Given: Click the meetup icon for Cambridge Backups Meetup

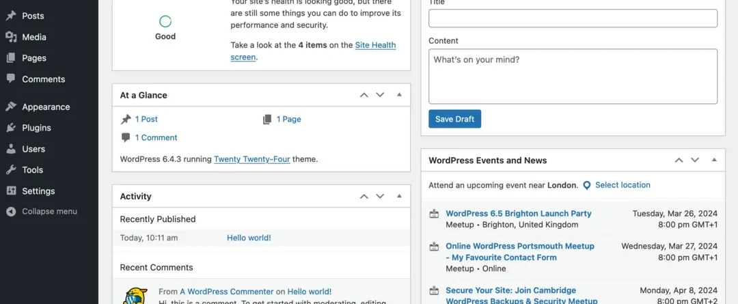Looking at the screenshot, I should point(434,291).
